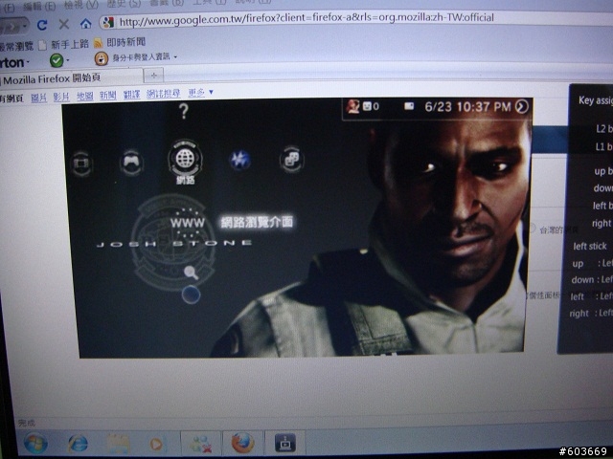Open the Windows Start menu orb
Screen dimensions: 613x459
click(35, 444)
